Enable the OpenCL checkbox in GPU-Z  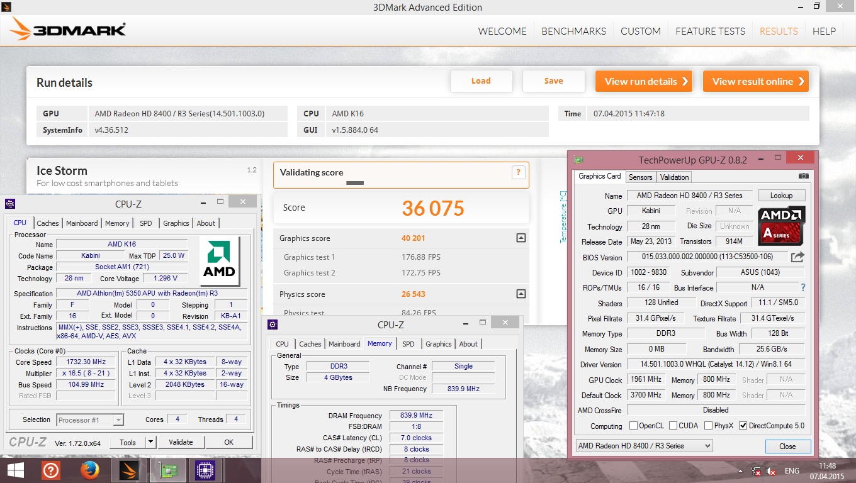(x=634, y=426)
